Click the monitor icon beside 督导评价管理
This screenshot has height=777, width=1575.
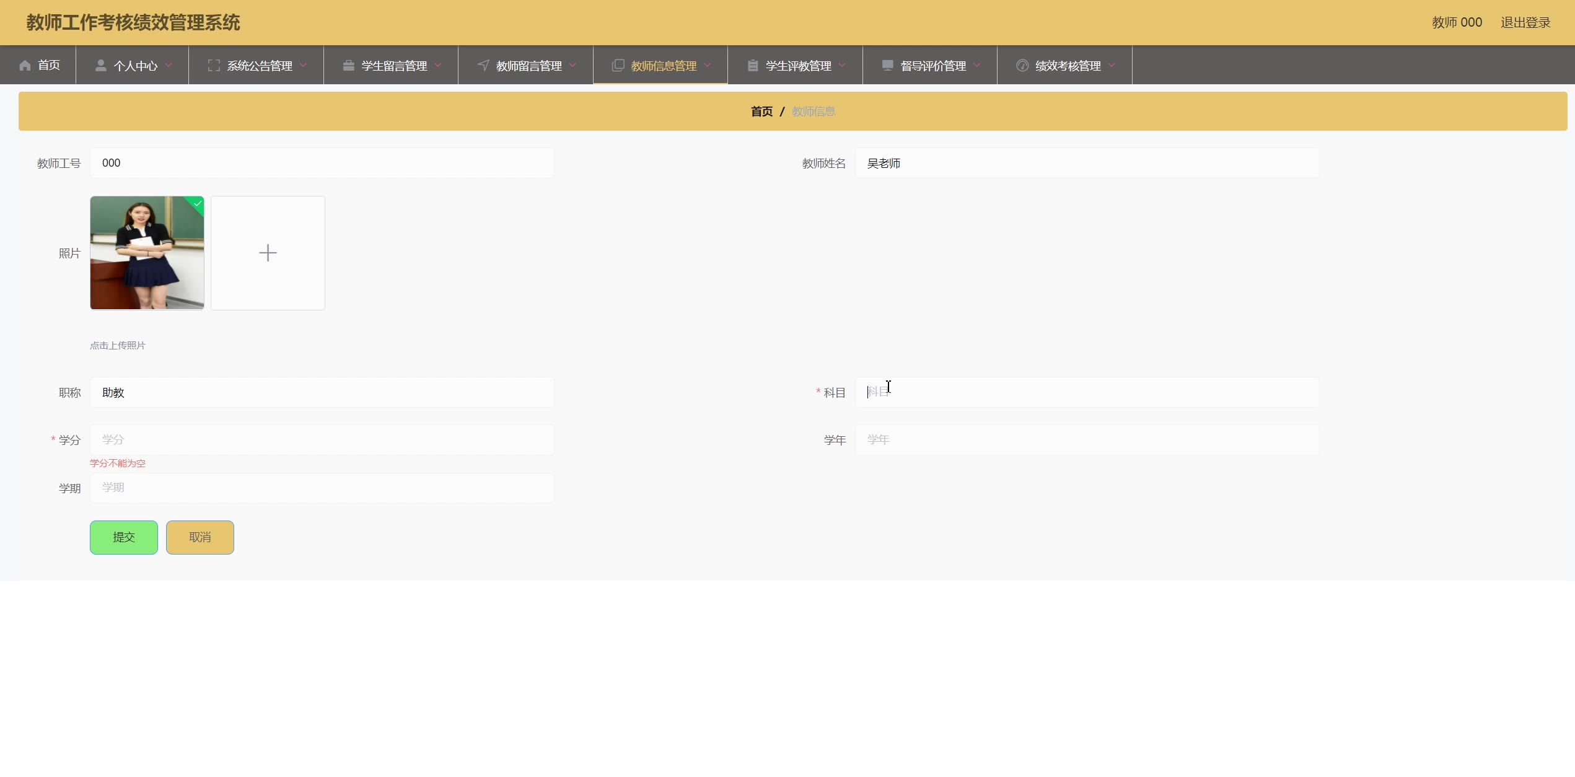pos(887,66)
